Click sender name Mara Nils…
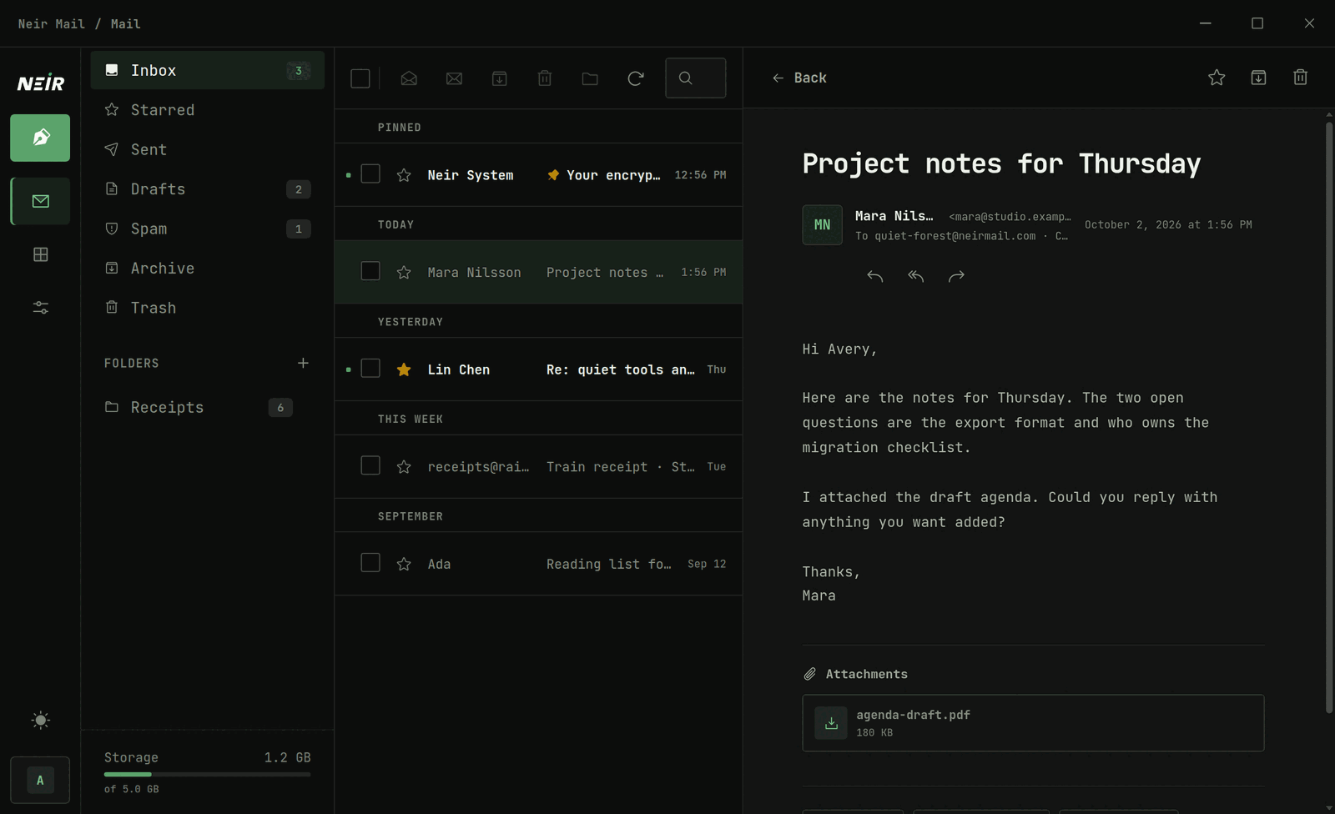 point(894,216)
